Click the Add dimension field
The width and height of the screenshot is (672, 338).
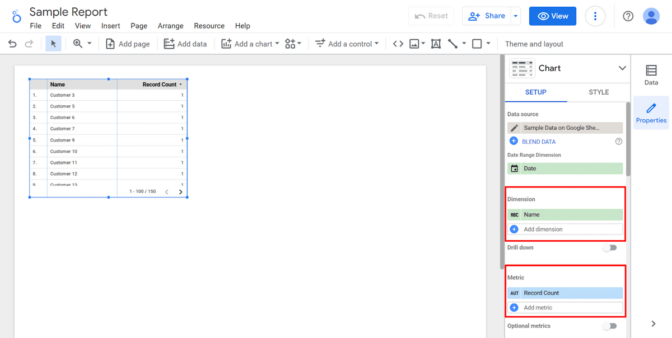click(565, 229)
